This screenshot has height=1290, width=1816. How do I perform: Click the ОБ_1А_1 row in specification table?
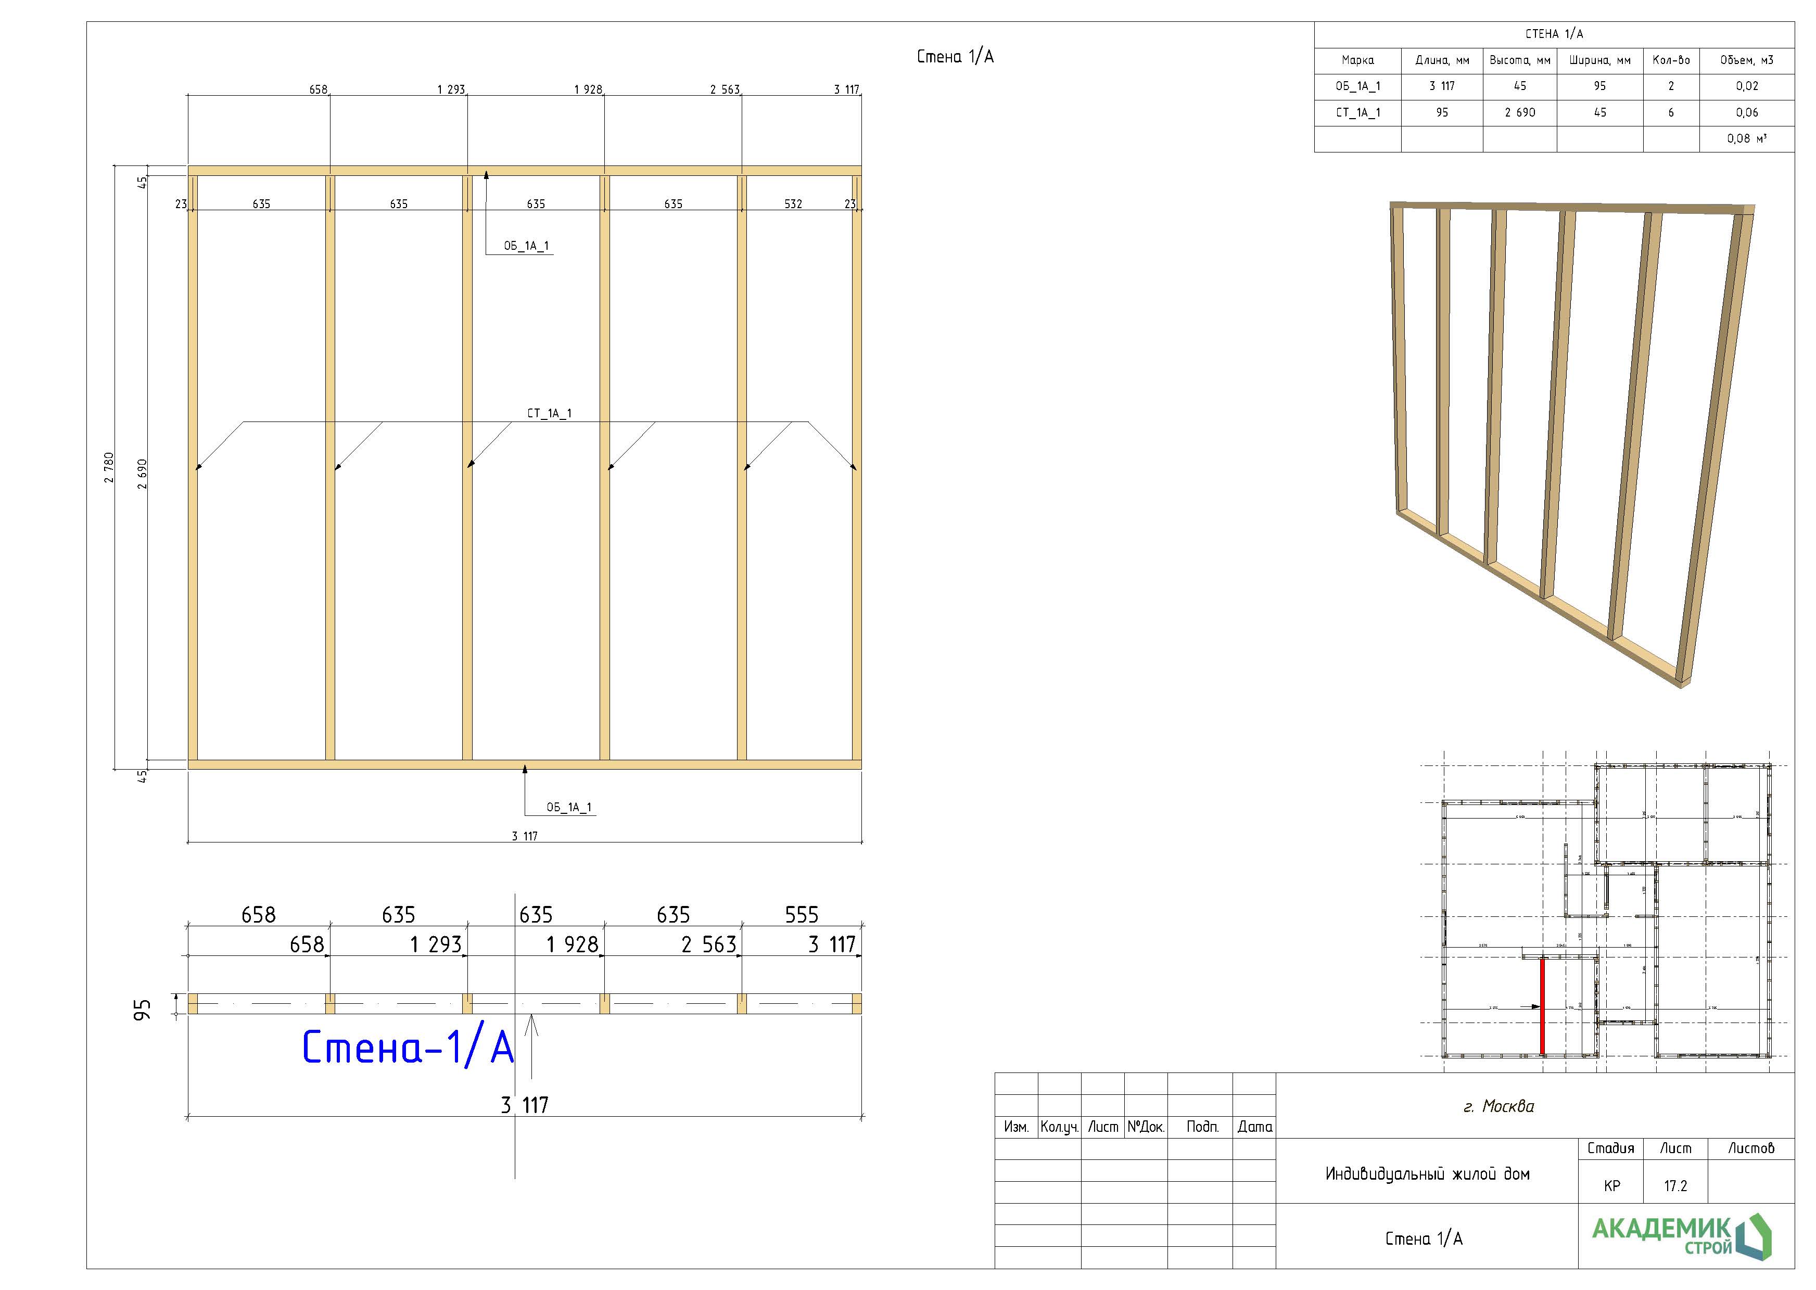[1357, 86]
